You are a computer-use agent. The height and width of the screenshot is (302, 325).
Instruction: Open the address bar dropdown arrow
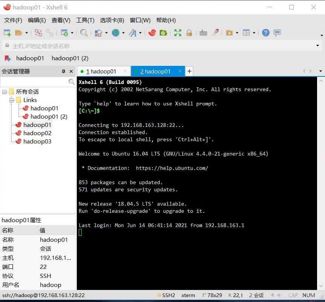coord(317,46)
